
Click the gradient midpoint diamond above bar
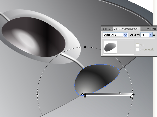[120, 93]
